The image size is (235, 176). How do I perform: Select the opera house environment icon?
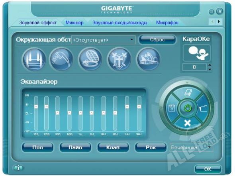tap(149, 59)
